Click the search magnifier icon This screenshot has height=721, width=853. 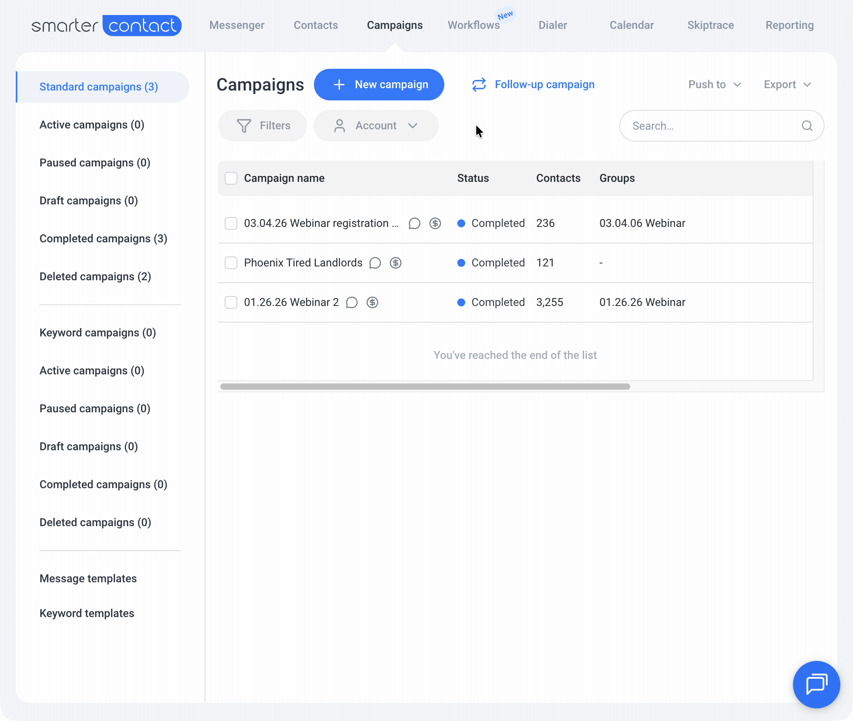pos(806,126)
